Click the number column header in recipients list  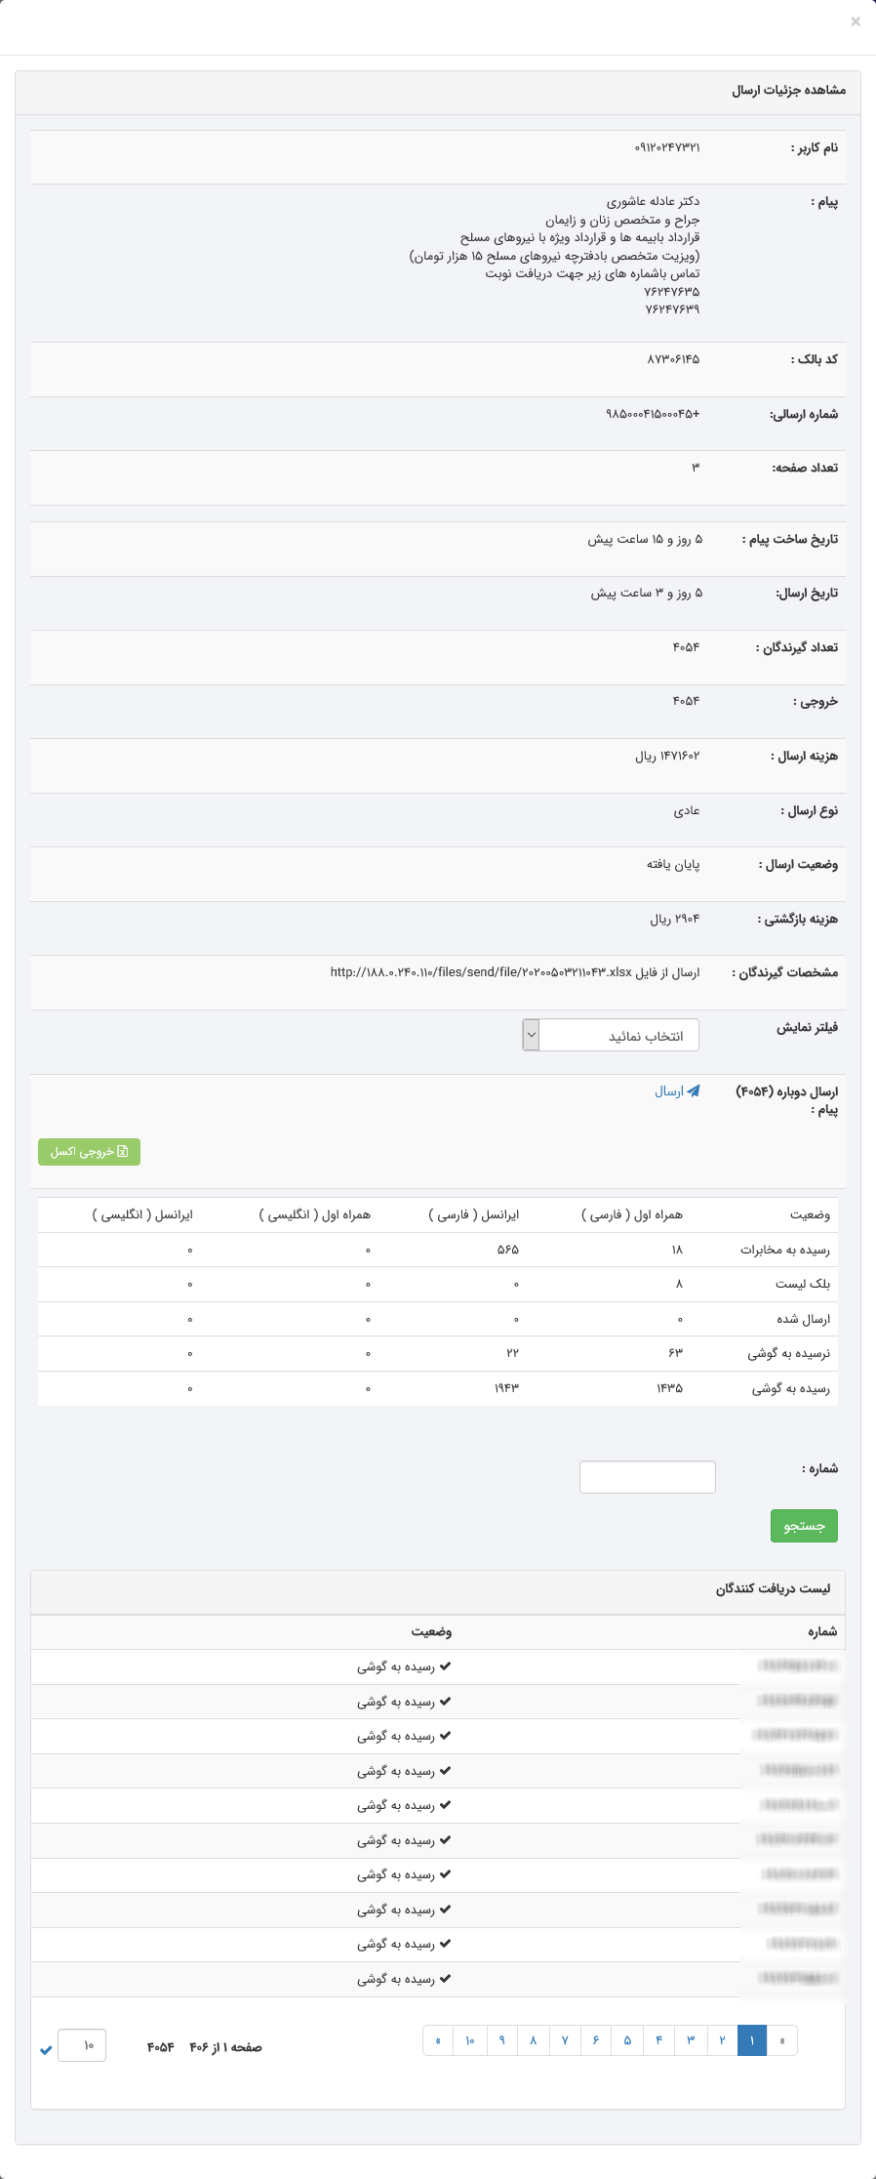[x=821, y=1631]
